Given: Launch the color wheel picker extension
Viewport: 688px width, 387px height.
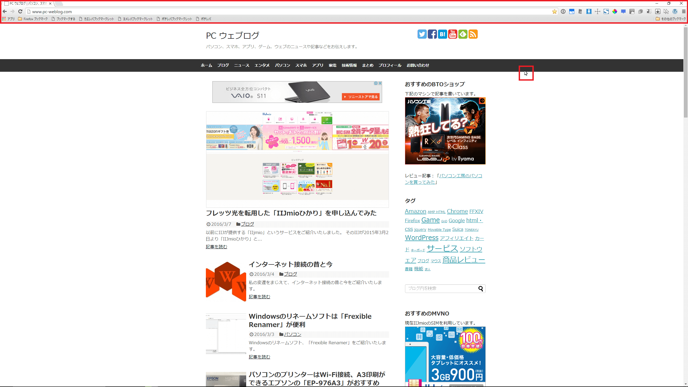Looking at the screenshot, I should [x=615, y=12].
